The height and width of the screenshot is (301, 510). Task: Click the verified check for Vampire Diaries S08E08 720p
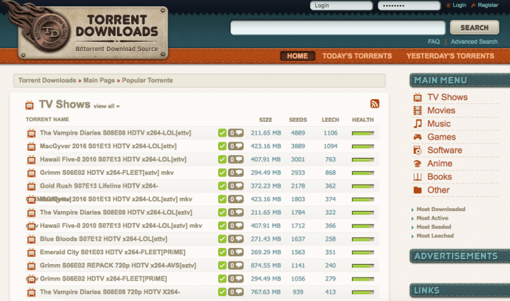[222, 292]
